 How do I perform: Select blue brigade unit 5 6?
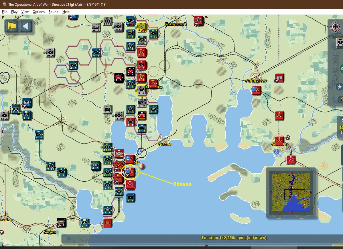pyautogui.click(x=130, y=109)
